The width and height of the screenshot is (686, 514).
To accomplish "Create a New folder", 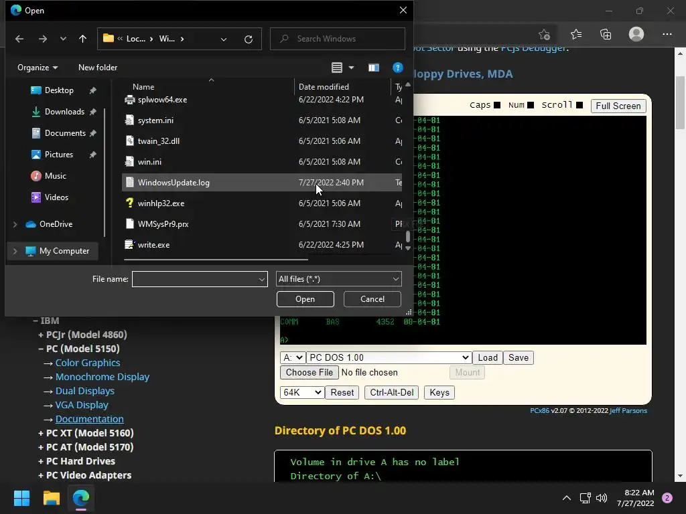I will point(98,68).
